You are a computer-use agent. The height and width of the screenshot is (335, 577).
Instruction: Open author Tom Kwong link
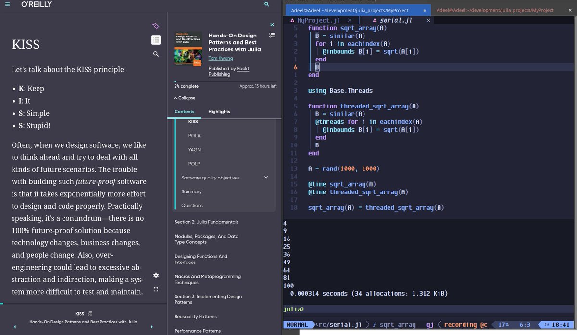pyautogui.click(x=221, y=58)
